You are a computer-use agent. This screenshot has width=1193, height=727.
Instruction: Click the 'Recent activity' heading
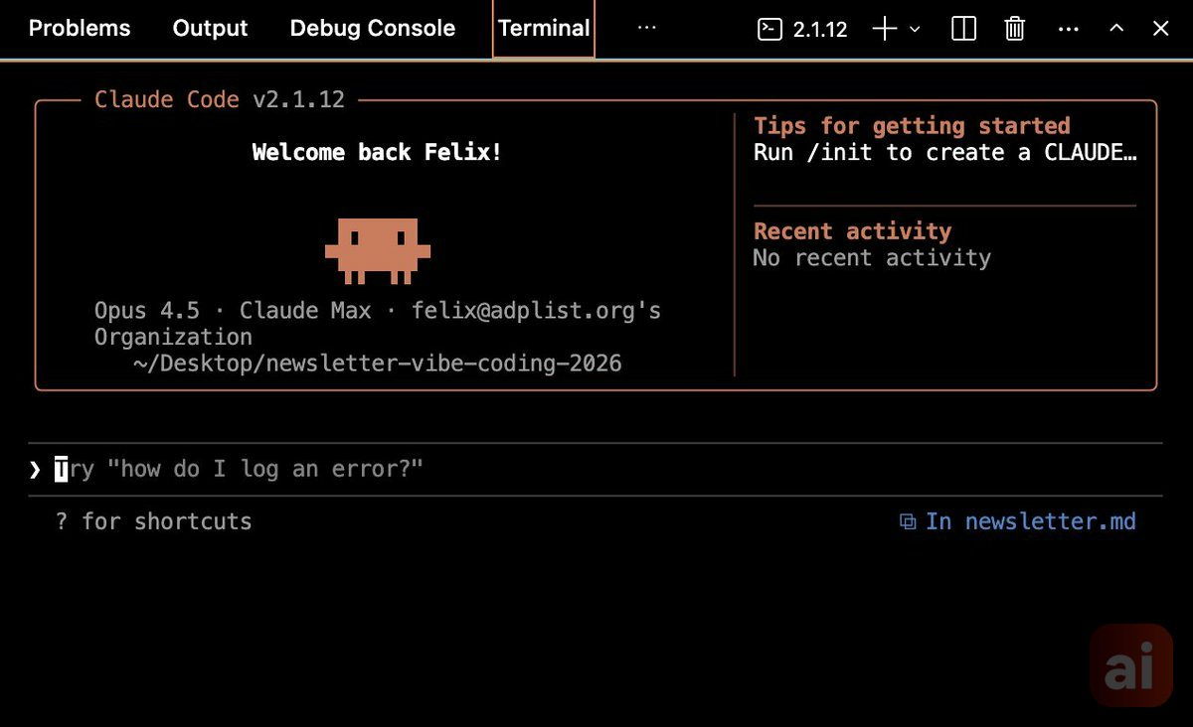(x=852, y=231)
